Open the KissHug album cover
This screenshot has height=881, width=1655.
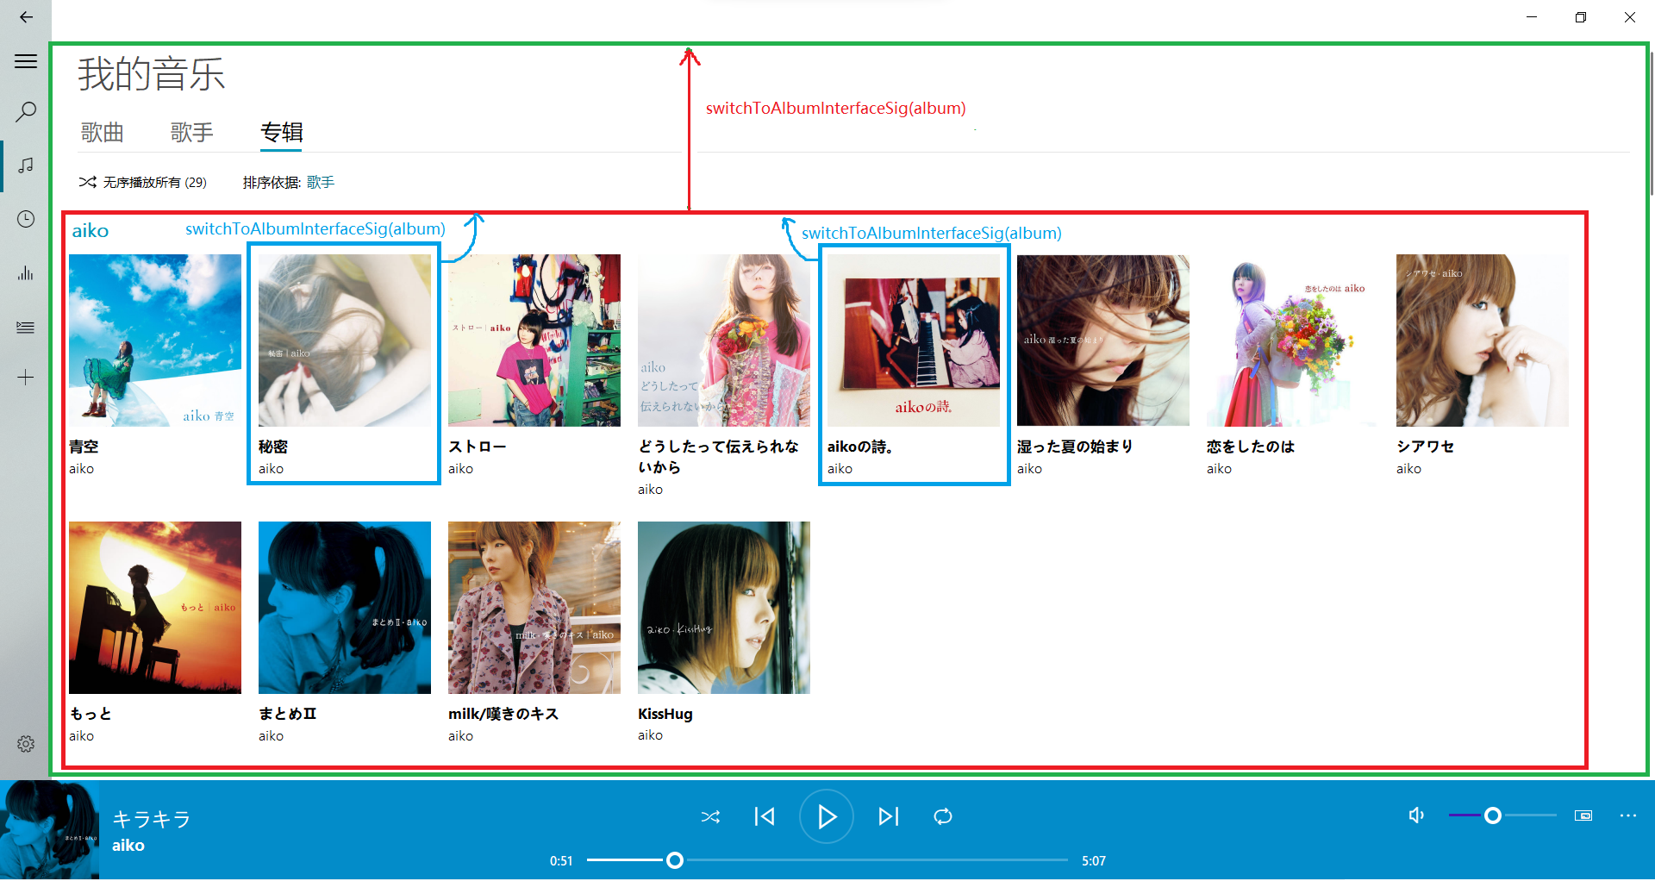pos(724,608)
